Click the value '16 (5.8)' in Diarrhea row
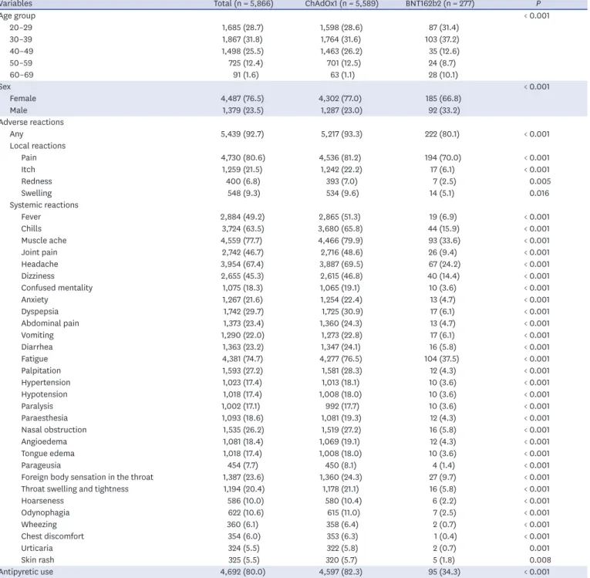 [x=443, y=347]
